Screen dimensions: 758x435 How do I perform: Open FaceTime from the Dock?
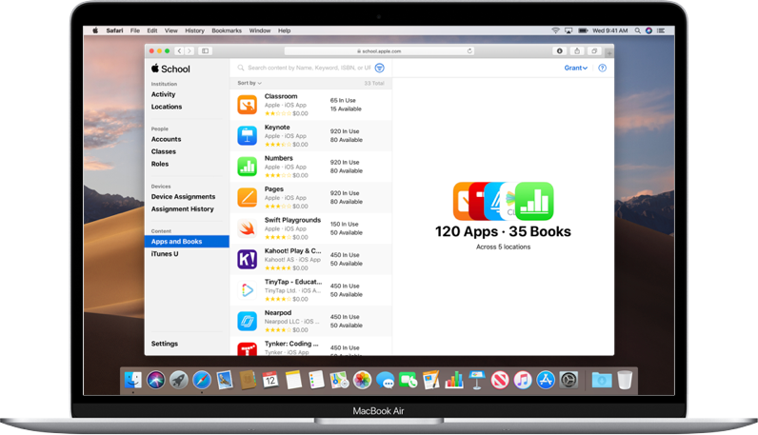(x=408, y=381)
